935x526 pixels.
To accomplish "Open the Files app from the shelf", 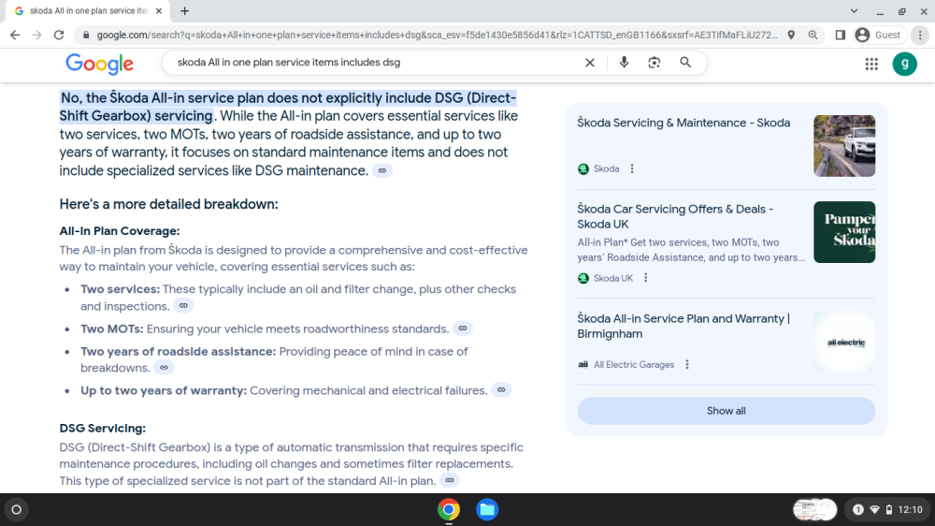I will 487,510.
